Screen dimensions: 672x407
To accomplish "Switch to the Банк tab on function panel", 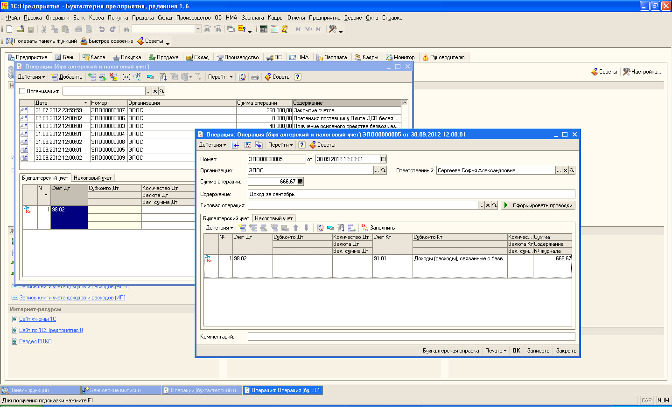I will click(65, 57).
